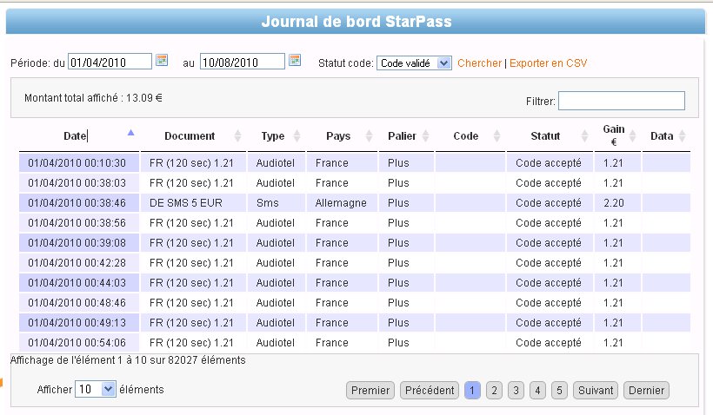The height and width of the screenshot is (415, 713).
Task: Go to the Suivant page
Action: pos(596,390)
